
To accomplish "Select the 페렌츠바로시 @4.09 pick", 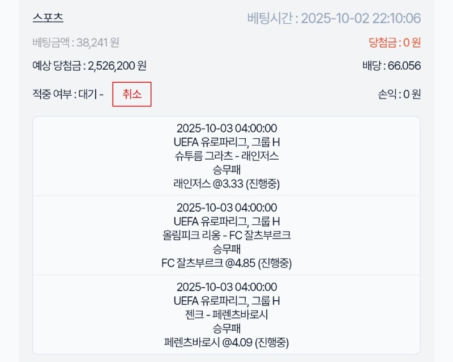I will click(x=226, y=342).
